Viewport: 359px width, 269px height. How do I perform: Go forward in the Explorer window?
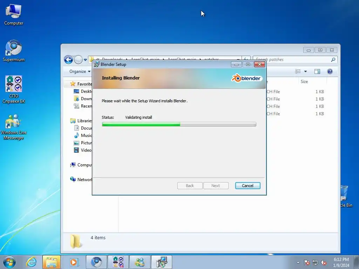78,60
